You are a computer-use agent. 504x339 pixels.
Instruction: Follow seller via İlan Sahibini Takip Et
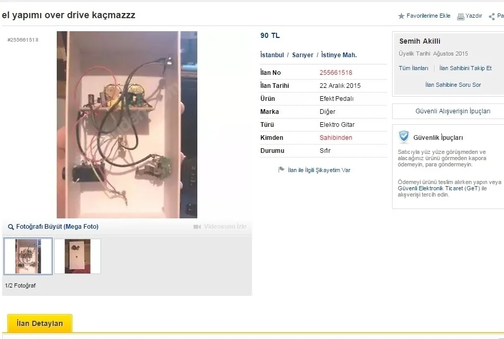pos(465,68)
